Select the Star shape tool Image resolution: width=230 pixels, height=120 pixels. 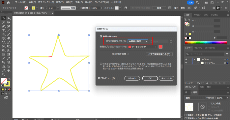(3, 34)
